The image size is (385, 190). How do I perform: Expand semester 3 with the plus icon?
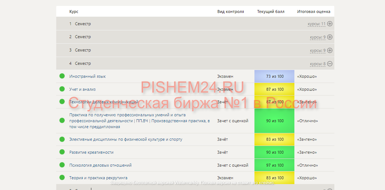330,50
